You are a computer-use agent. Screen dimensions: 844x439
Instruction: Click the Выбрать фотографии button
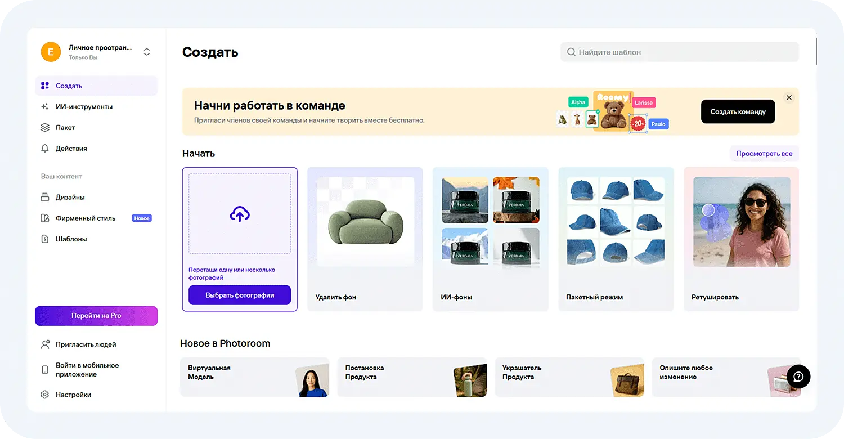click(239, 295)
